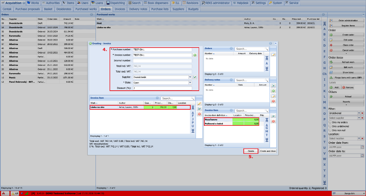
Task: Click red remove icon beside Delivery notes panel
Action: (x=273, y=101)
